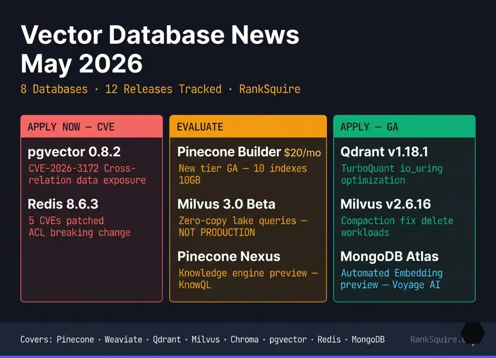This screenshot has width=496, height=358.
Task: Click the 'Milvus v2.6.16' entry title
Action: [x=386, y=204]
